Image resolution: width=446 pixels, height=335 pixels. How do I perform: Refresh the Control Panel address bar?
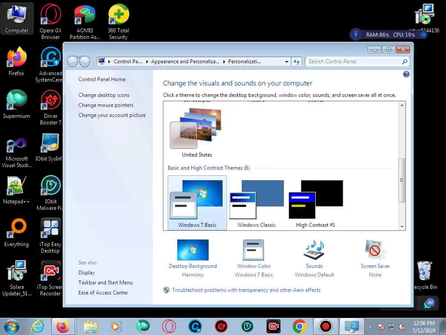click(296, 62)
